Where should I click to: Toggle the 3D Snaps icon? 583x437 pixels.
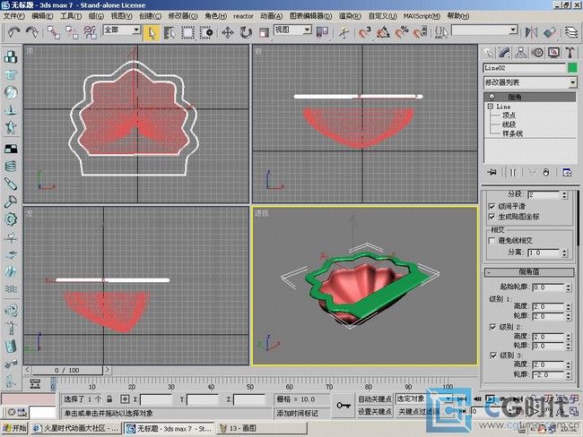tap(365, 32)
